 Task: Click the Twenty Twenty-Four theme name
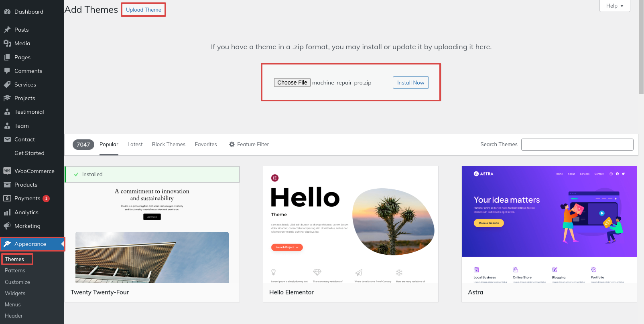[x=100, y=292]
